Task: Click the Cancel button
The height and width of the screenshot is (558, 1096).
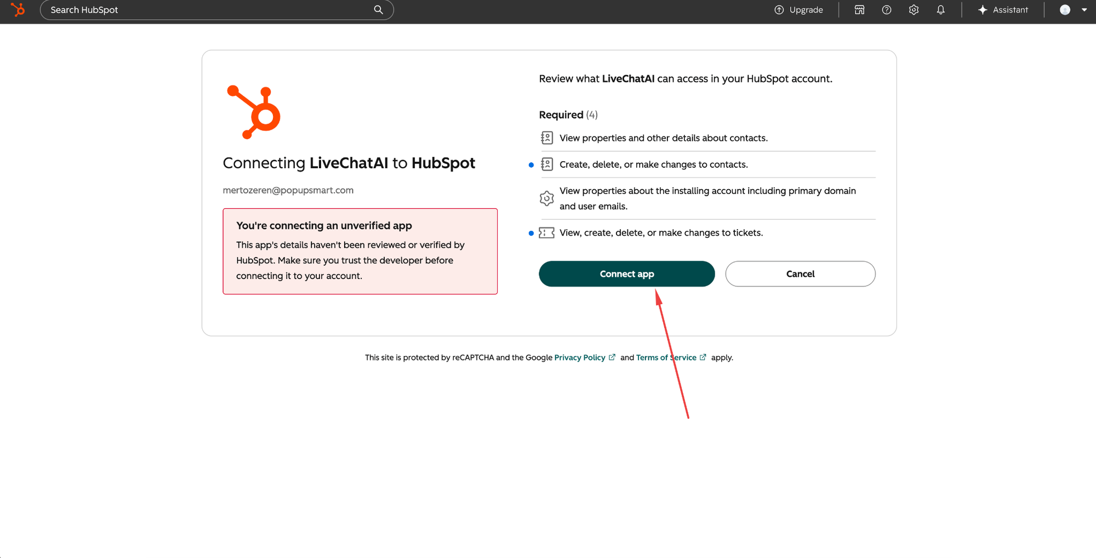Action: point(800,274)
